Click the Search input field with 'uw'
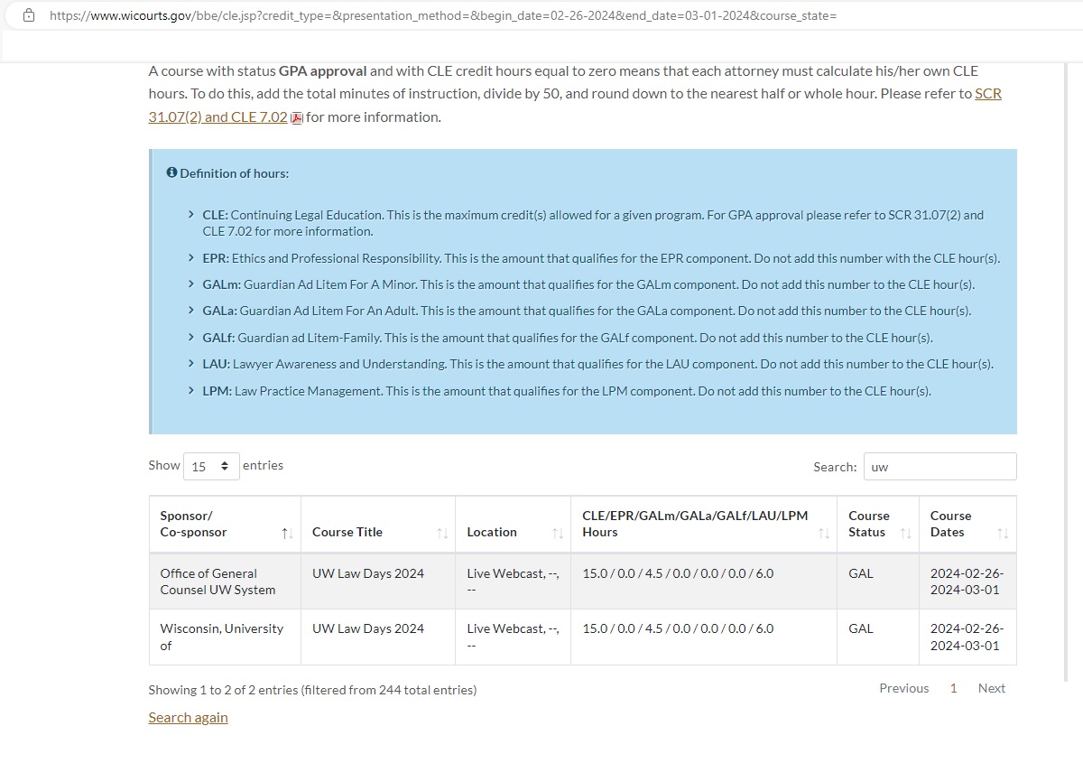 [940, 467]
